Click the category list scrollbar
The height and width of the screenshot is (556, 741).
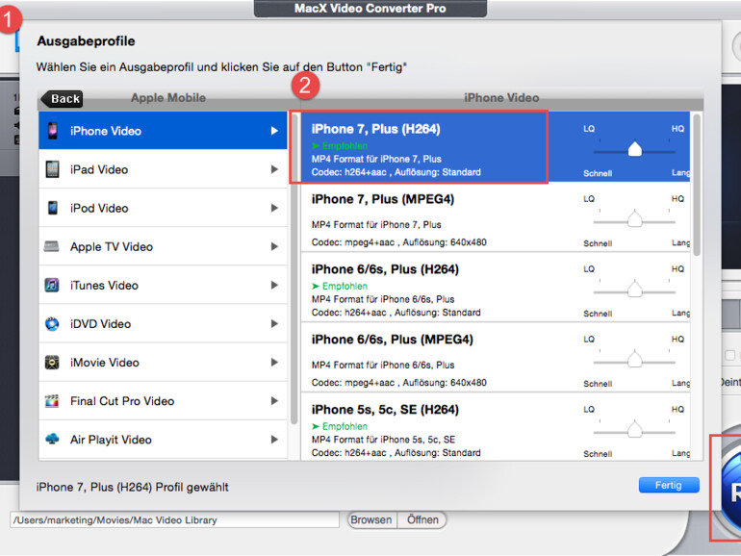294,269
